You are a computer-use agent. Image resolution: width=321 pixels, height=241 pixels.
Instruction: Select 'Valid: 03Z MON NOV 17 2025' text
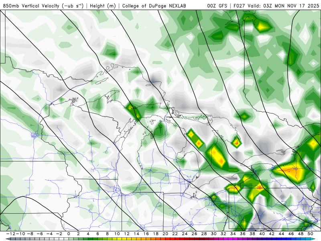pyautogui.click(x=283, y=6)
